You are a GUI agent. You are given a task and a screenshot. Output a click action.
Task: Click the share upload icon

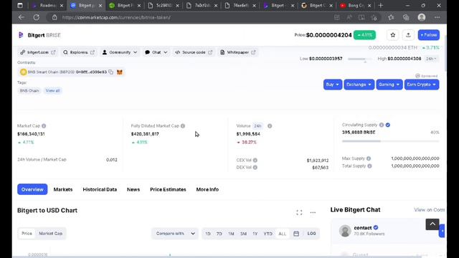(408, 35)
